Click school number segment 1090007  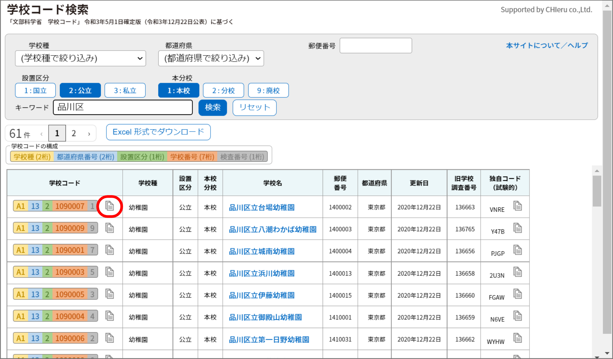click(x=70, y=206)
